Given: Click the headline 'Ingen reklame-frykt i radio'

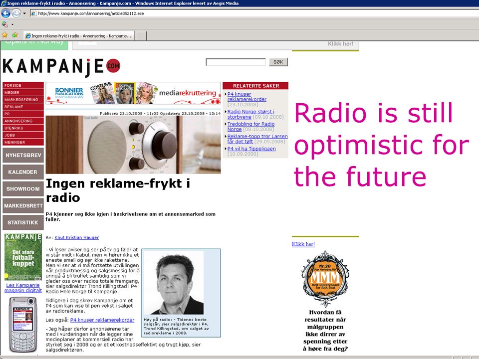Looking at the screenshot, I should point(118,190).
